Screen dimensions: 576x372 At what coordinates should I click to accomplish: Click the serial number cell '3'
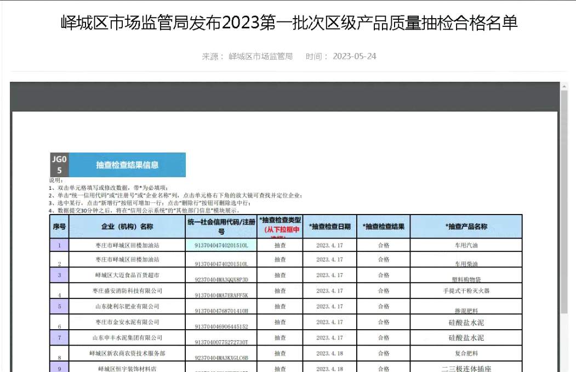[59, 275]
